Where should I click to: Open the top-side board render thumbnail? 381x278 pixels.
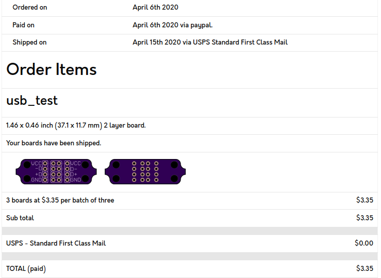pos(56,172)
